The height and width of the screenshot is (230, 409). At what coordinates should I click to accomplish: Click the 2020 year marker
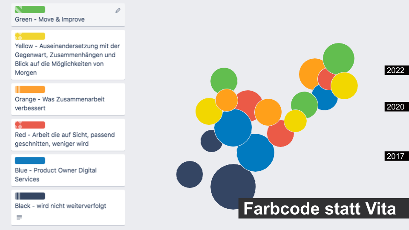pos(397,106)
